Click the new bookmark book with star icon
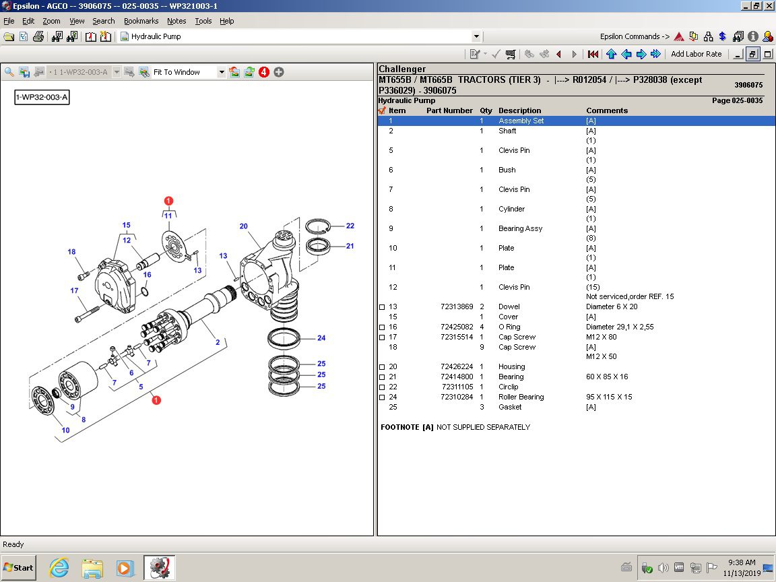The image size is (776, 582). 105,36
